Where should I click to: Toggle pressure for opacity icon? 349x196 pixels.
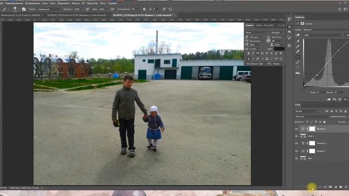(x=87, y=9)
